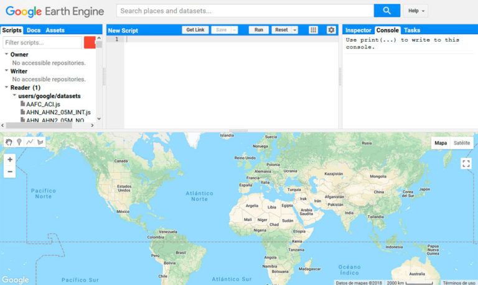Open the Reset button dropdown arrow
The height and width of the screenshot is (285, 478).
pyautogui.click(x=294, y=30)
